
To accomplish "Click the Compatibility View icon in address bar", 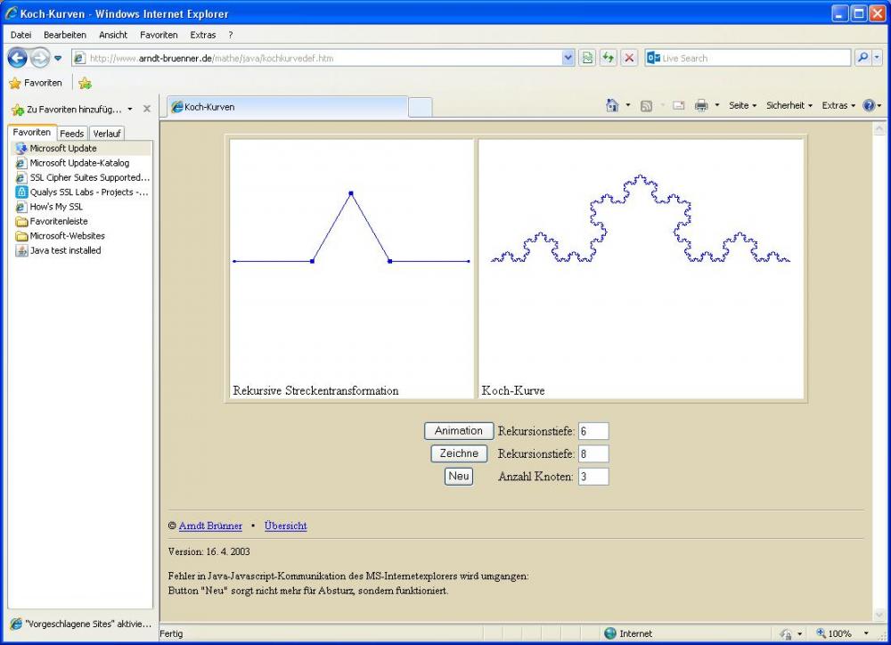I will coord(587,58).
